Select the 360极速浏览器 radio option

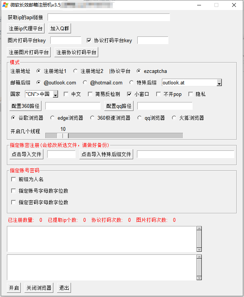tap(92, 118)
